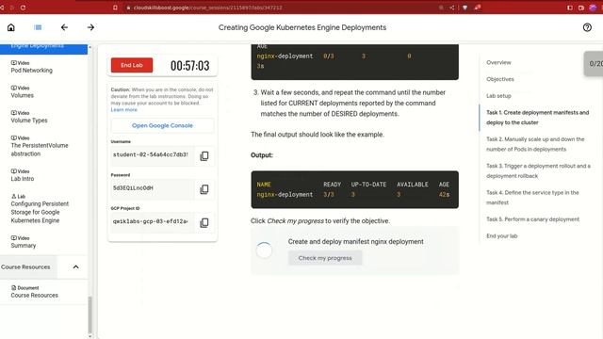Toggle the course outline list icon
603x339 pixels.
38,27
